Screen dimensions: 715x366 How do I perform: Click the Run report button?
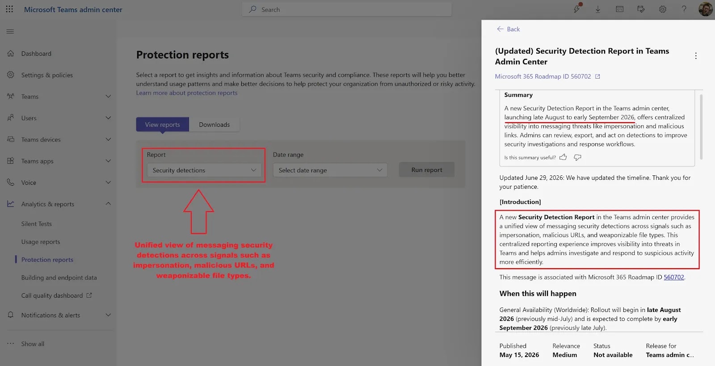(427, 170)
